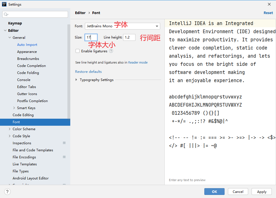Click the Cancel button
The width and height of the screenshot is (276, 198).
coord(238,192)
